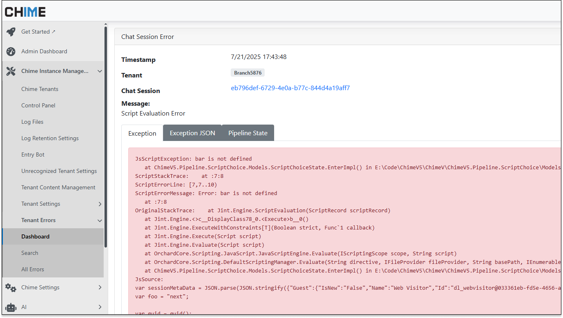Viewport: 563px width, 318px height.
Task: Click the 'var foo = "next";' line
Action: tap(162, 296)
